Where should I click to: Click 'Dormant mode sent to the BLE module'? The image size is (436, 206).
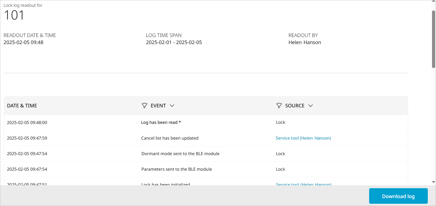[180, 154]
